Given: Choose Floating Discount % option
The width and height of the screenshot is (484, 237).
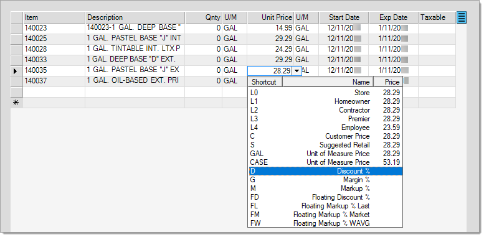Looking at the screenshot, I should pos(325,197).
